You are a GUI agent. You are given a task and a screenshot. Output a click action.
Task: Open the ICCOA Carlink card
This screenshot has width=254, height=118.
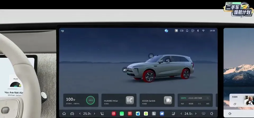[x=157, y=100]
